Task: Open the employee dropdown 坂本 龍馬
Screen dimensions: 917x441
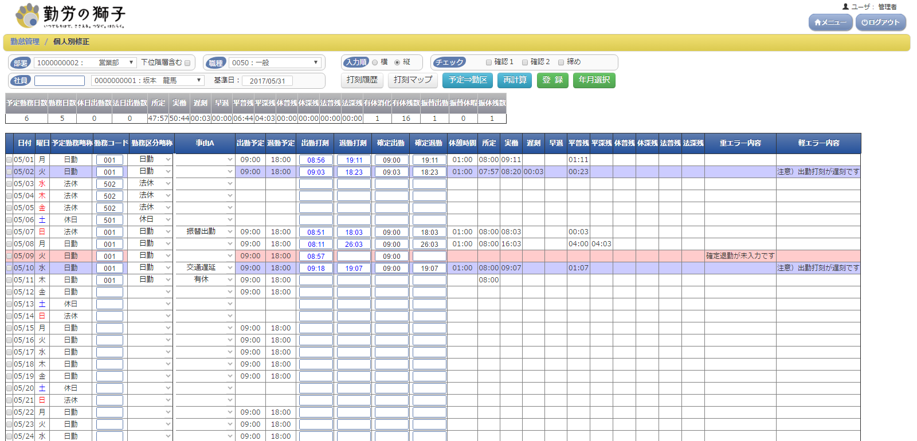Action: coord(147,81)
